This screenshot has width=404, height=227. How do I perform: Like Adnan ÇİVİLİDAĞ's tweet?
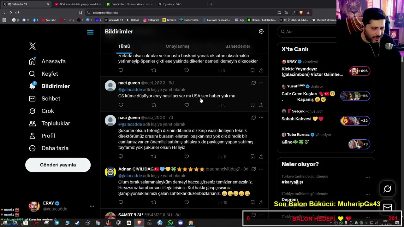(x=187, y=202)
